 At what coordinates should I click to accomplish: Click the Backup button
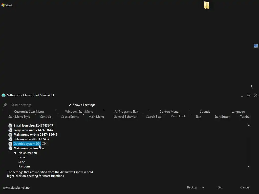(x=192, y=187)
